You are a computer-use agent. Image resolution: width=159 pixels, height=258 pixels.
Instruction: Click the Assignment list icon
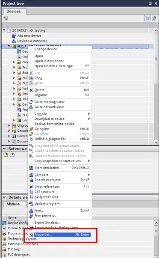pos(31,197)
